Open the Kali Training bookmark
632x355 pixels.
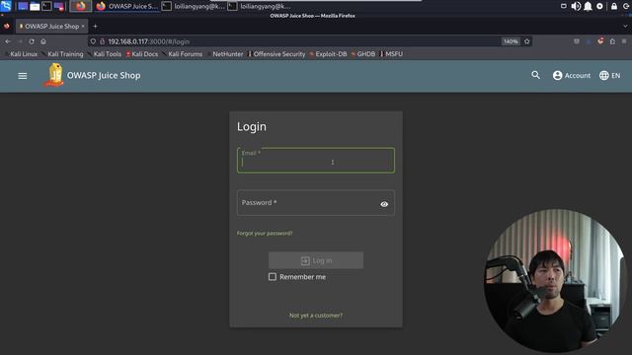[63, 54]
